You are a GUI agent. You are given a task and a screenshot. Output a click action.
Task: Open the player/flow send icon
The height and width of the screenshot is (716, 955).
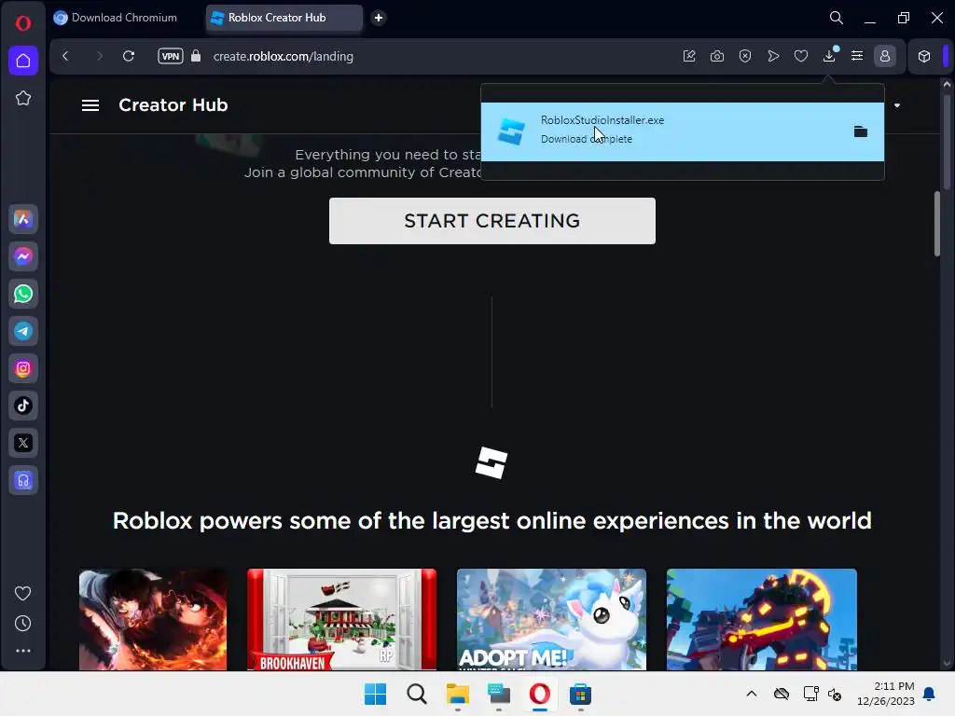pos(773,56)
